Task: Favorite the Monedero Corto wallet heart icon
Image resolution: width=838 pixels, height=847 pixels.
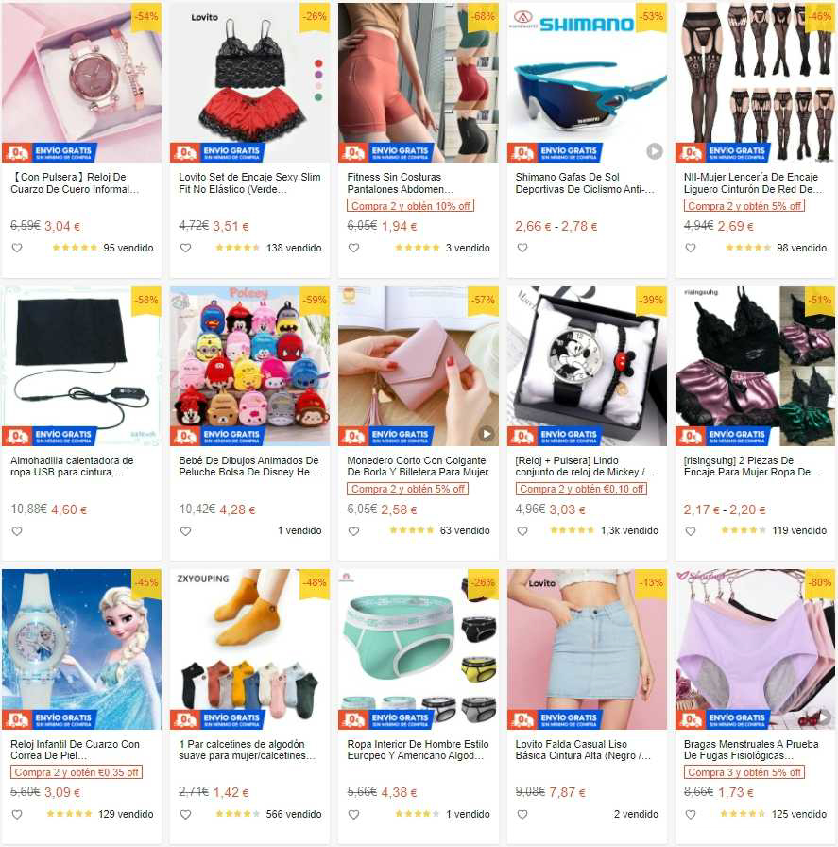Action: click(x=354, y=531)
